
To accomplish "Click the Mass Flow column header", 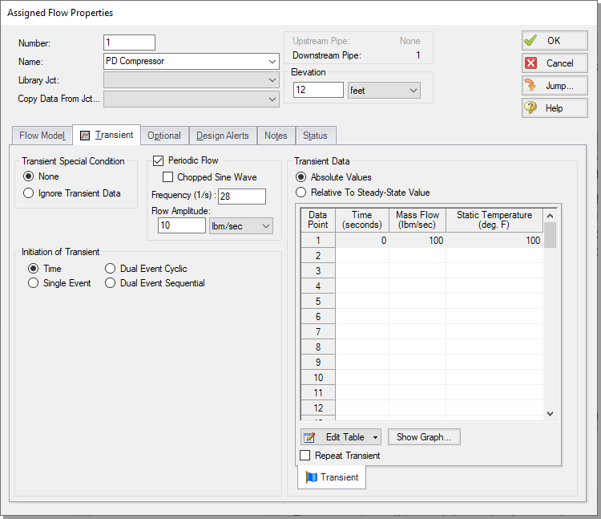I will click(x=417, y=220).
